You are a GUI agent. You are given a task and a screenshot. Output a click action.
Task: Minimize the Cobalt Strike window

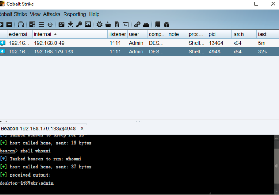point(240,4)
